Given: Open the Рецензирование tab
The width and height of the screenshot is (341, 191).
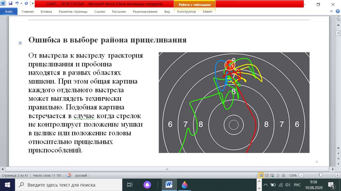Looking at the screenshot, I should pos(145,12).
